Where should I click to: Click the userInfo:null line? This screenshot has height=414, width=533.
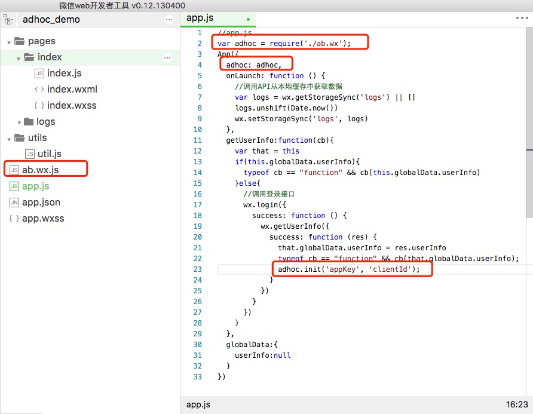(x=262, y=355)
